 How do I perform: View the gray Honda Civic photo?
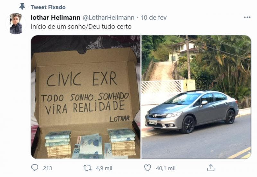(196, 97)
